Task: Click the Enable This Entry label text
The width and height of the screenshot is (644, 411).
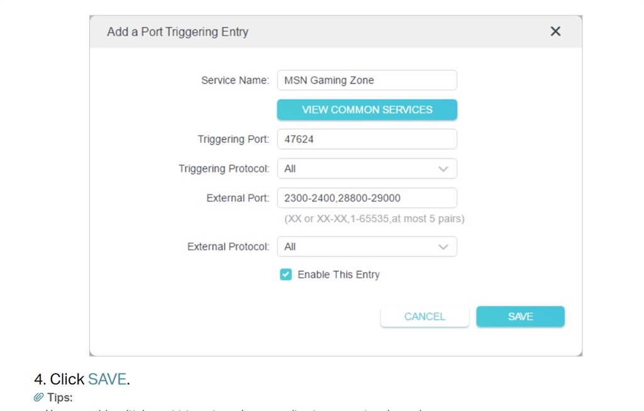Action: tap(338, 275)
